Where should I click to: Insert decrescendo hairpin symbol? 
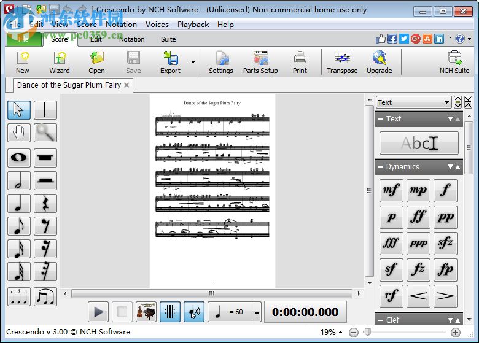pos(445,296)
